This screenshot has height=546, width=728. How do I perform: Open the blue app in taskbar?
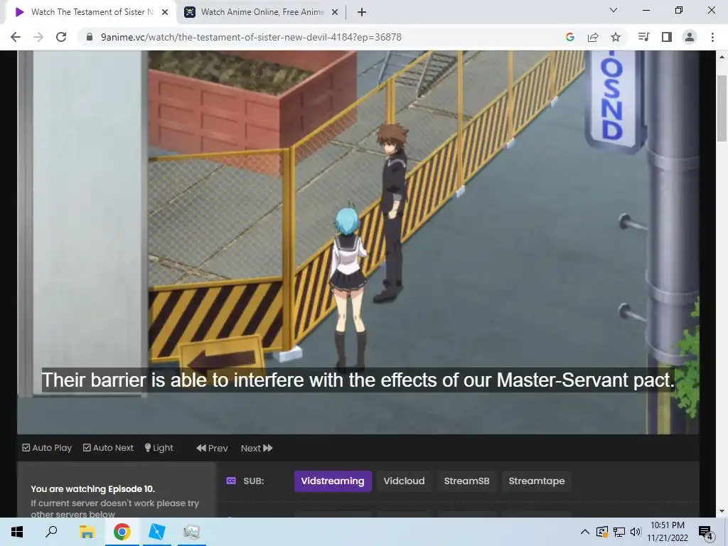click(x=157, y=532)
